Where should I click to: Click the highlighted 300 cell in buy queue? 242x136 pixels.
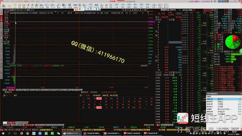coord(99,98)
